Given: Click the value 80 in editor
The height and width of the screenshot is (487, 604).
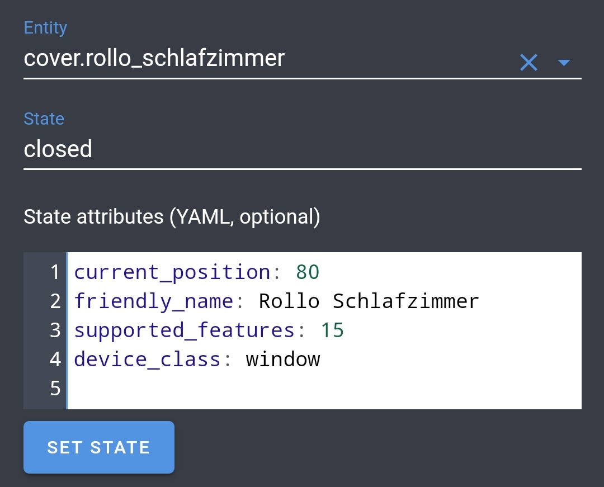Looking at the screenshot, I should pyautogui.click(x=308, y=272).
